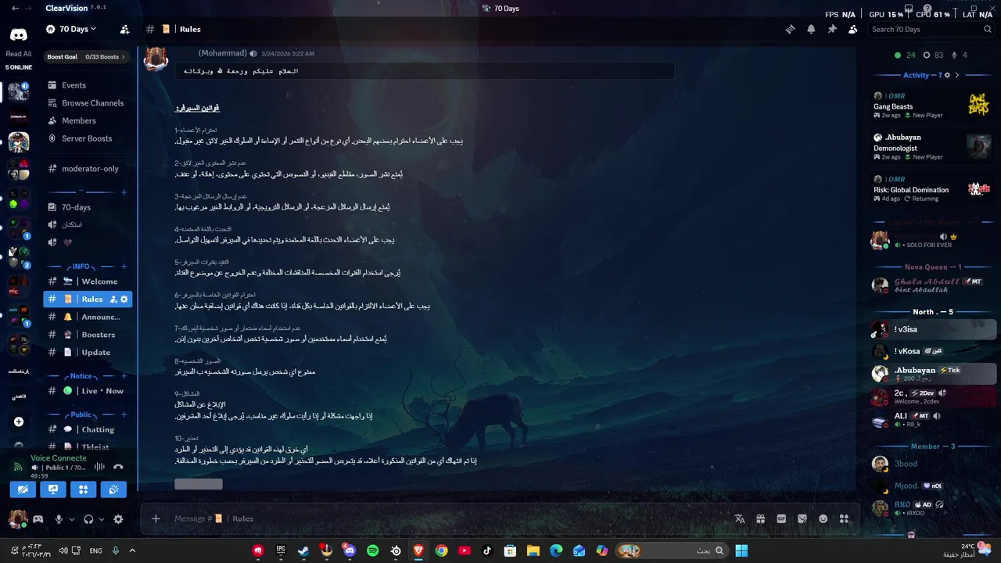Launch an activity from voice panel
1001x563 pixels.
[84, 489]
